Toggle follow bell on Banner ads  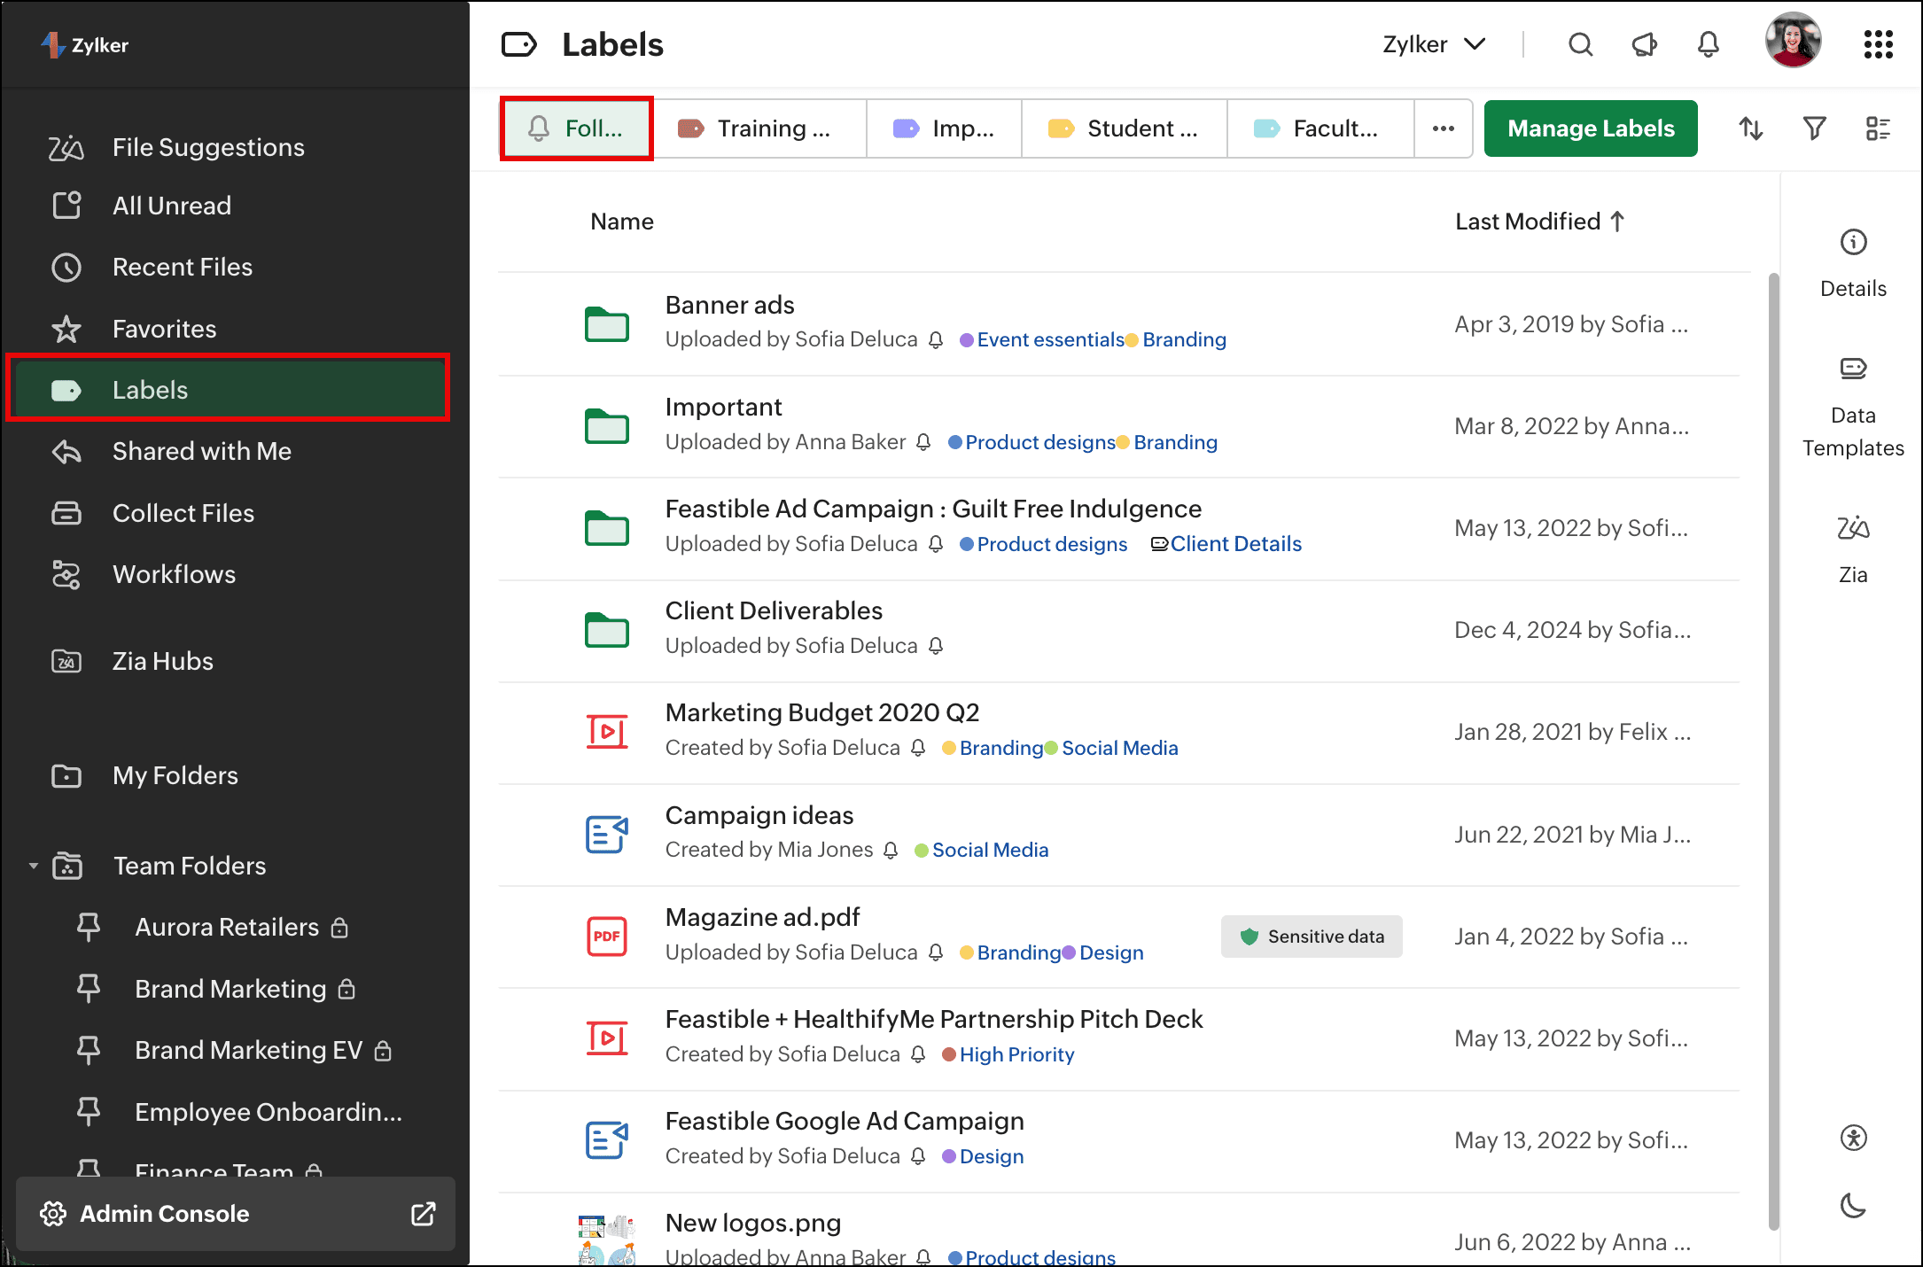tap(936, 340)
